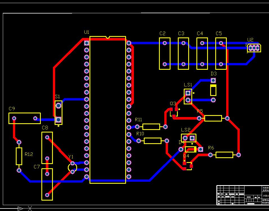Viewport: 269px width, 211px height.
Task: Select the R11 designator label
Action: (138, 120)
